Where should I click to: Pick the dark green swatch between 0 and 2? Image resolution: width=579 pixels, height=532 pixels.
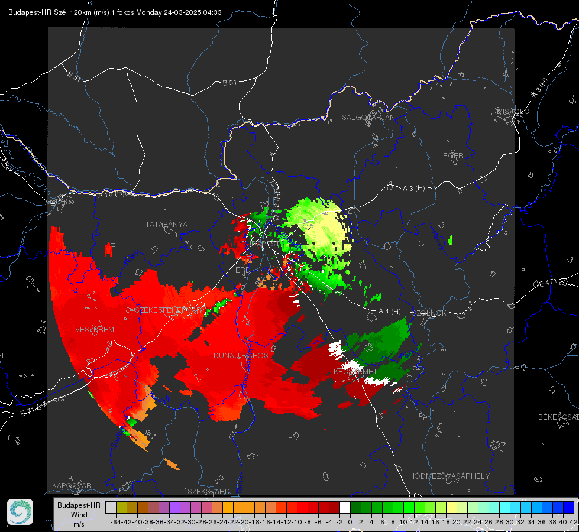click(x=355, y=507)
